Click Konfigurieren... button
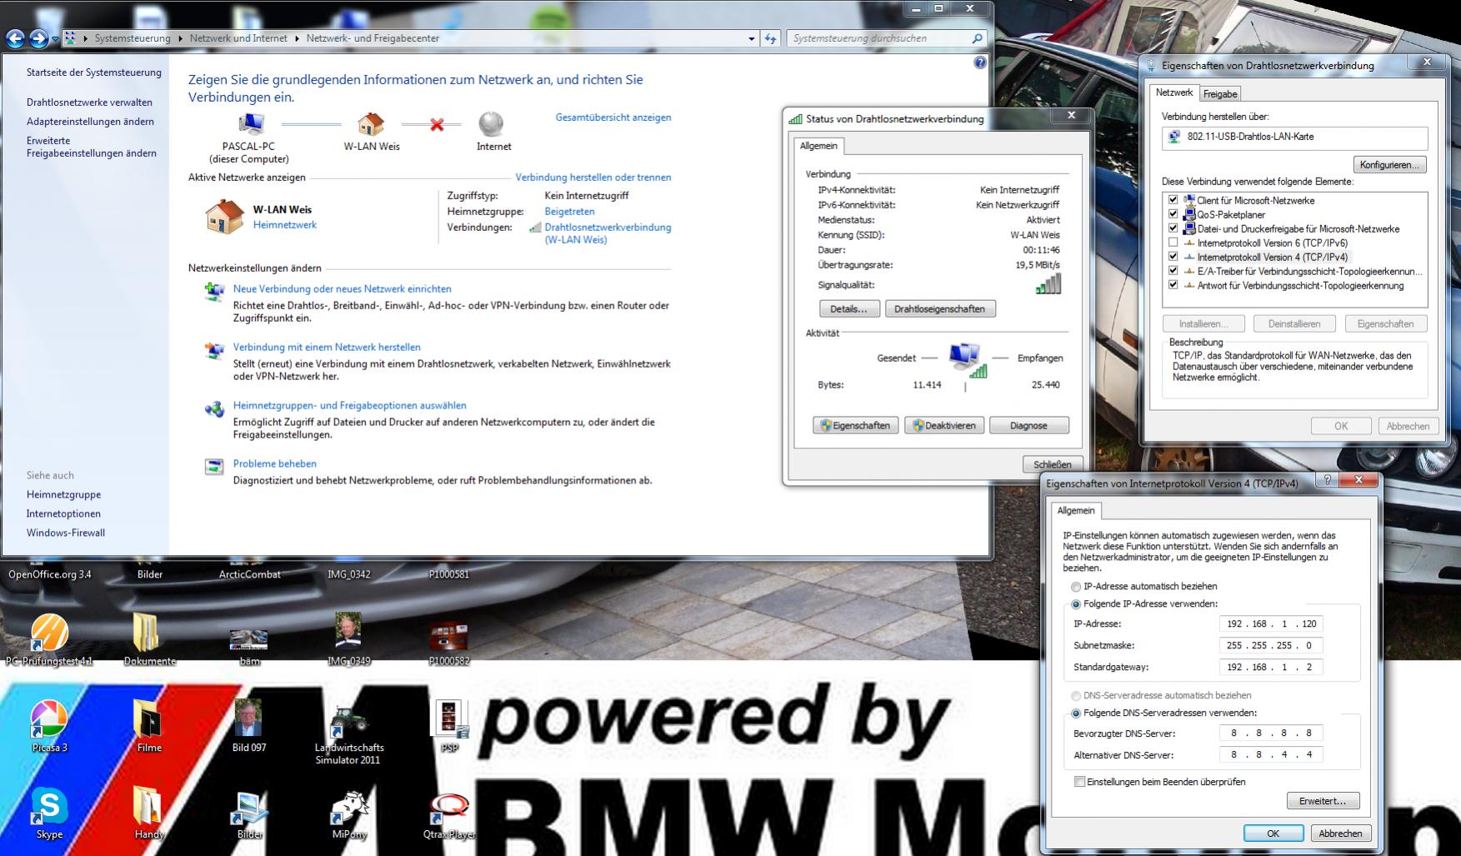 point(1389,165)
